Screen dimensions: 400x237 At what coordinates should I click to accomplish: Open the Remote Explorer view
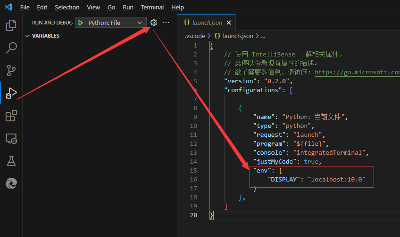coord(11,139)
